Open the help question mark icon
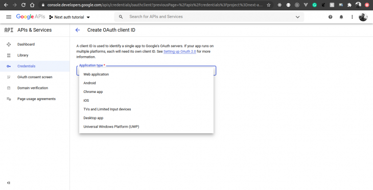 330,17
